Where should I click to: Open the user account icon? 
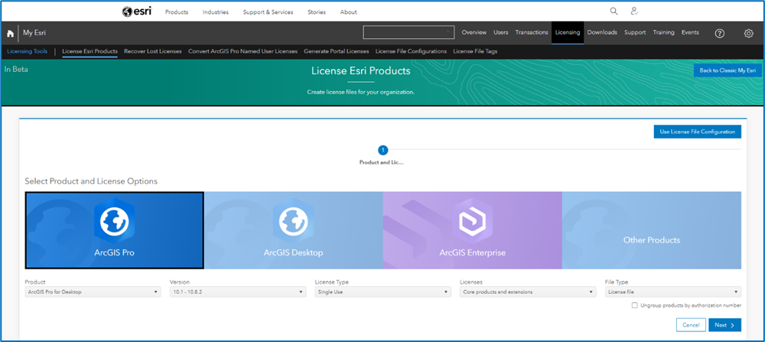634,11
